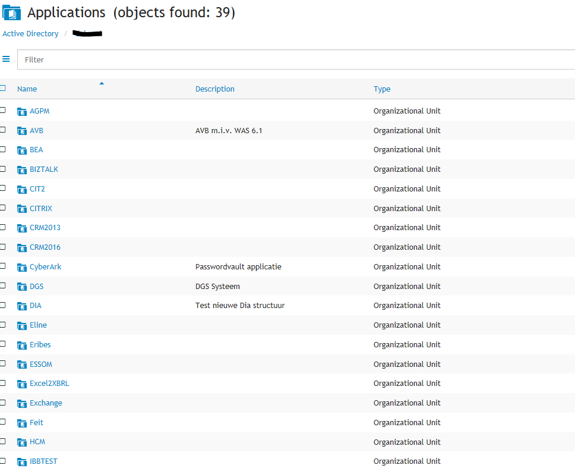
Task: Mark the BIZTALK row checkbox
Action: point(2,168)
